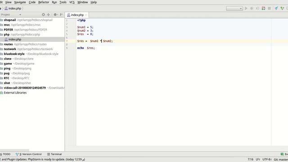Open the Run menu
The width and height of the screenshot is (288, 162).
click(x=54, y=2)
